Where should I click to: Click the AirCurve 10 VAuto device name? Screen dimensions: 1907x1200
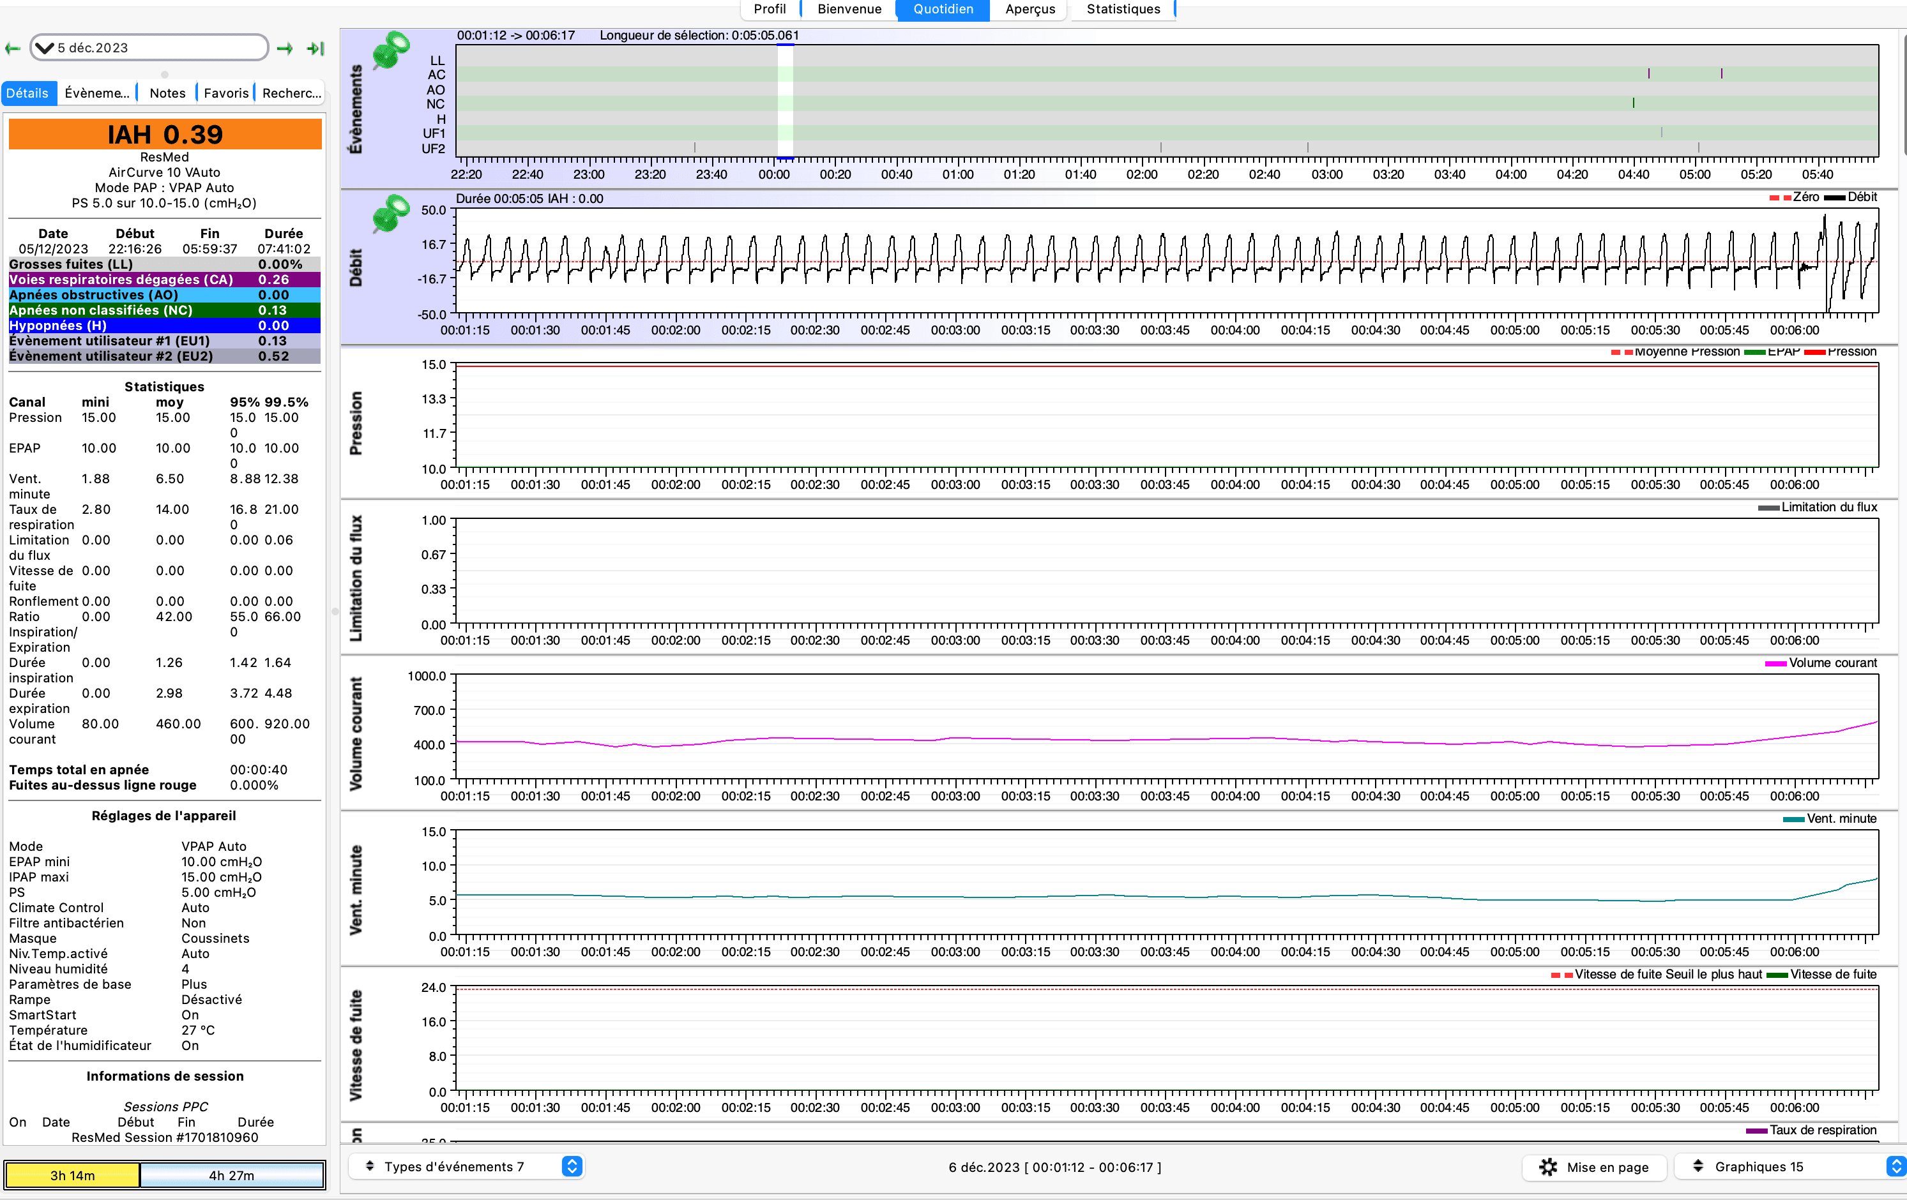(165, 172)
